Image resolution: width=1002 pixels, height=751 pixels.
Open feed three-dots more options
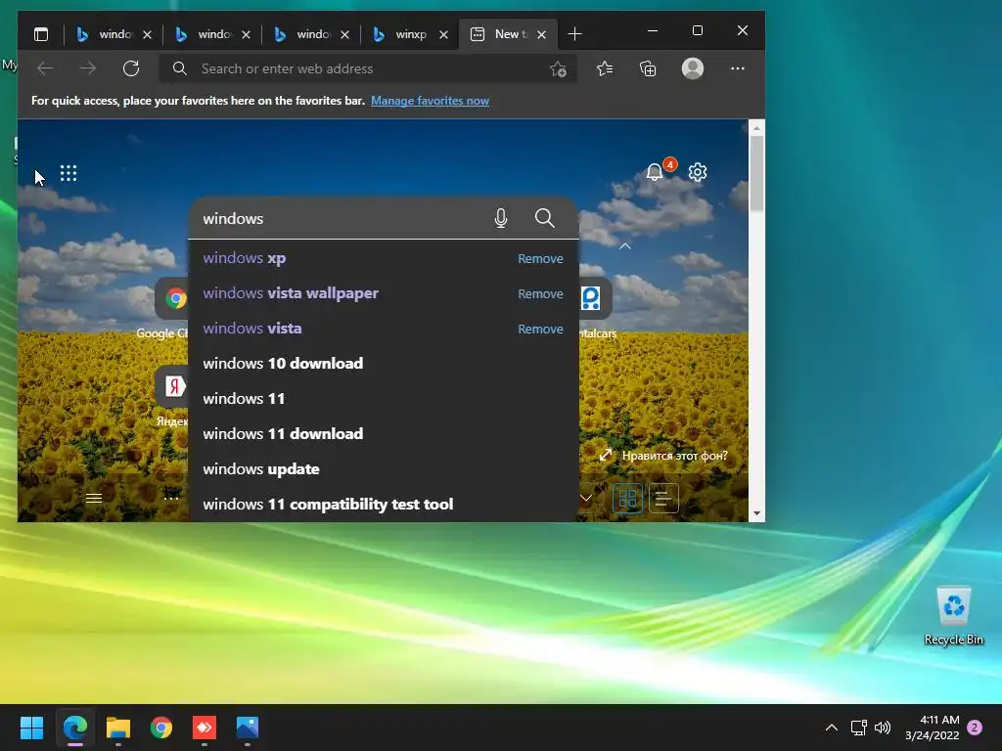170,498
